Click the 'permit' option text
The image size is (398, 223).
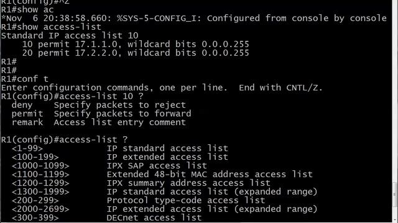pos(27,113)
